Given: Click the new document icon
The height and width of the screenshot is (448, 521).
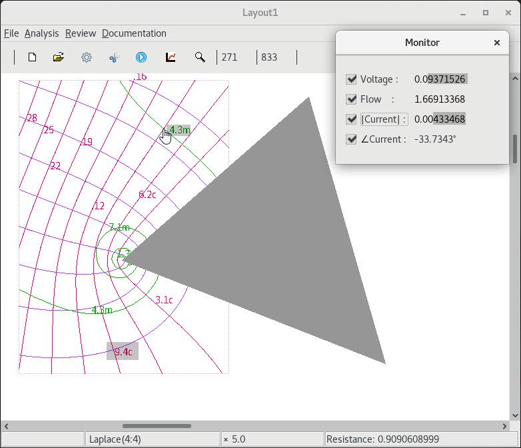Looking at the screenshot, I should pos(32,57).
